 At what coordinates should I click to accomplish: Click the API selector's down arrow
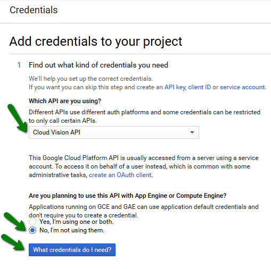click(192, 132)
